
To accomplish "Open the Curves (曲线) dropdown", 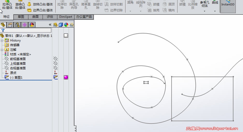I will (215, 11).
